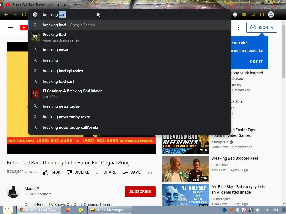Open more actions ellipsis under video
286x214 pixels.
(150, 173)
